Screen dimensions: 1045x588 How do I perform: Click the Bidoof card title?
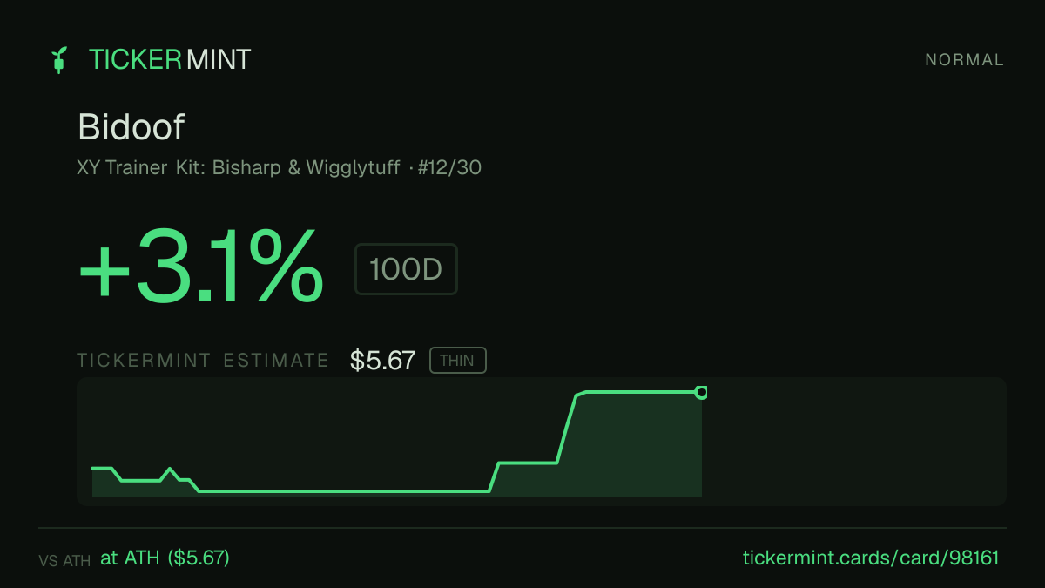[x=131, y=127]
